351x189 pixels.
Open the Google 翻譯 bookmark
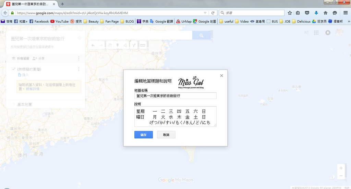161,22
